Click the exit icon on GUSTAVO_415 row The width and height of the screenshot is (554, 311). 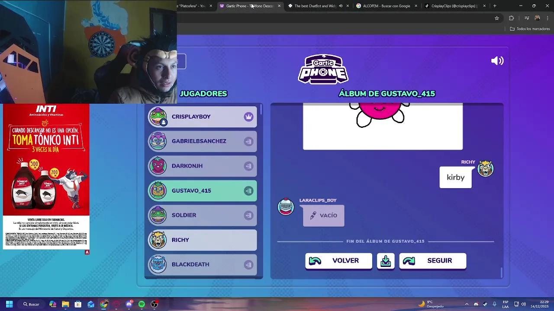[248, 190]
